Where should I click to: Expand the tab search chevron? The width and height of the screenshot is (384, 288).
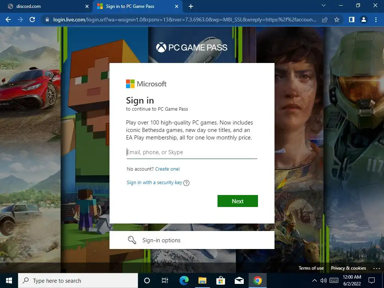pos(324,5)
